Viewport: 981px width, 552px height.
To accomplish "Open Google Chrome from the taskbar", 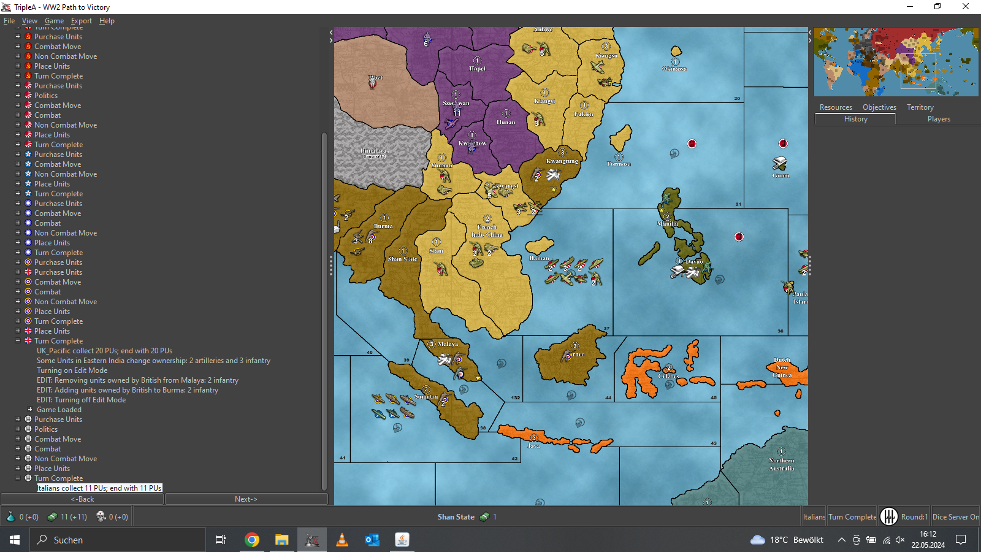I will click(251, 540).
